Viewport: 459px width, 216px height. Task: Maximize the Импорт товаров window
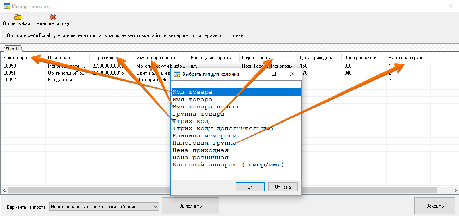coord(432,6)
